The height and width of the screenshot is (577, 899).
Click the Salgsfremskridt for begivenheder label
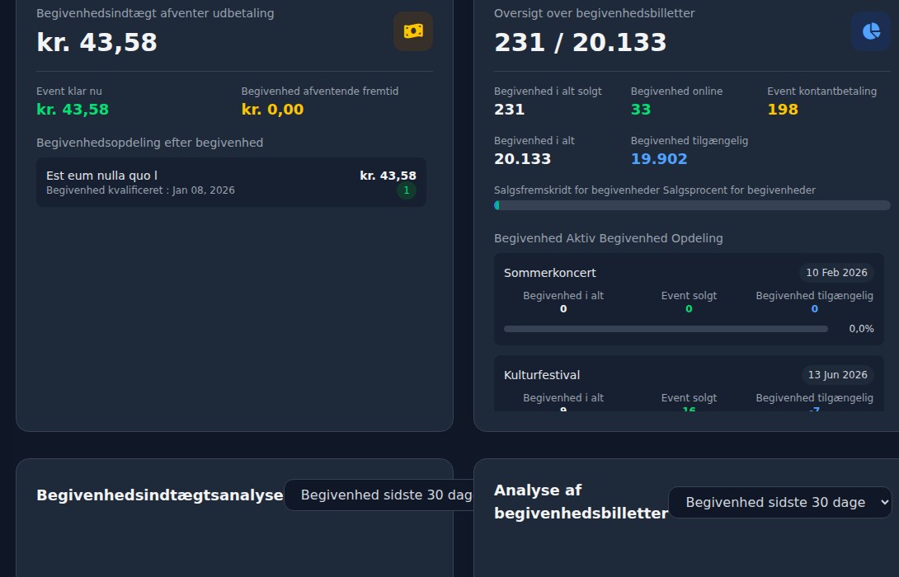coord(577,190)
